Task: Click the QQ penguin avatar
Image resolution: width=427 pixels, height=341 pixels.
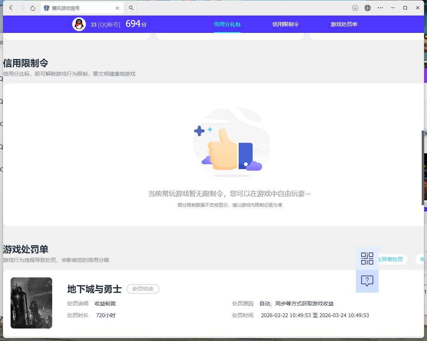Action: click(x=79, y=24)
